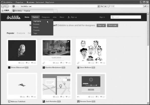This screenshot has width=150, height=105.
Task: Click the page scrollbar down arrow
Action: [148, 103]
